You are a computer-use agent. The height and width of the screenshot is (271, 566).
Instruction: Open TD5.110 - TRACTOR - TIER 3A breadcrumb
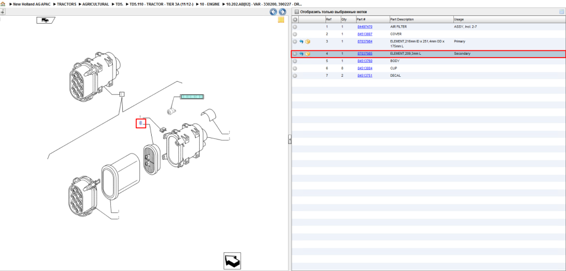tap(161, 4)
